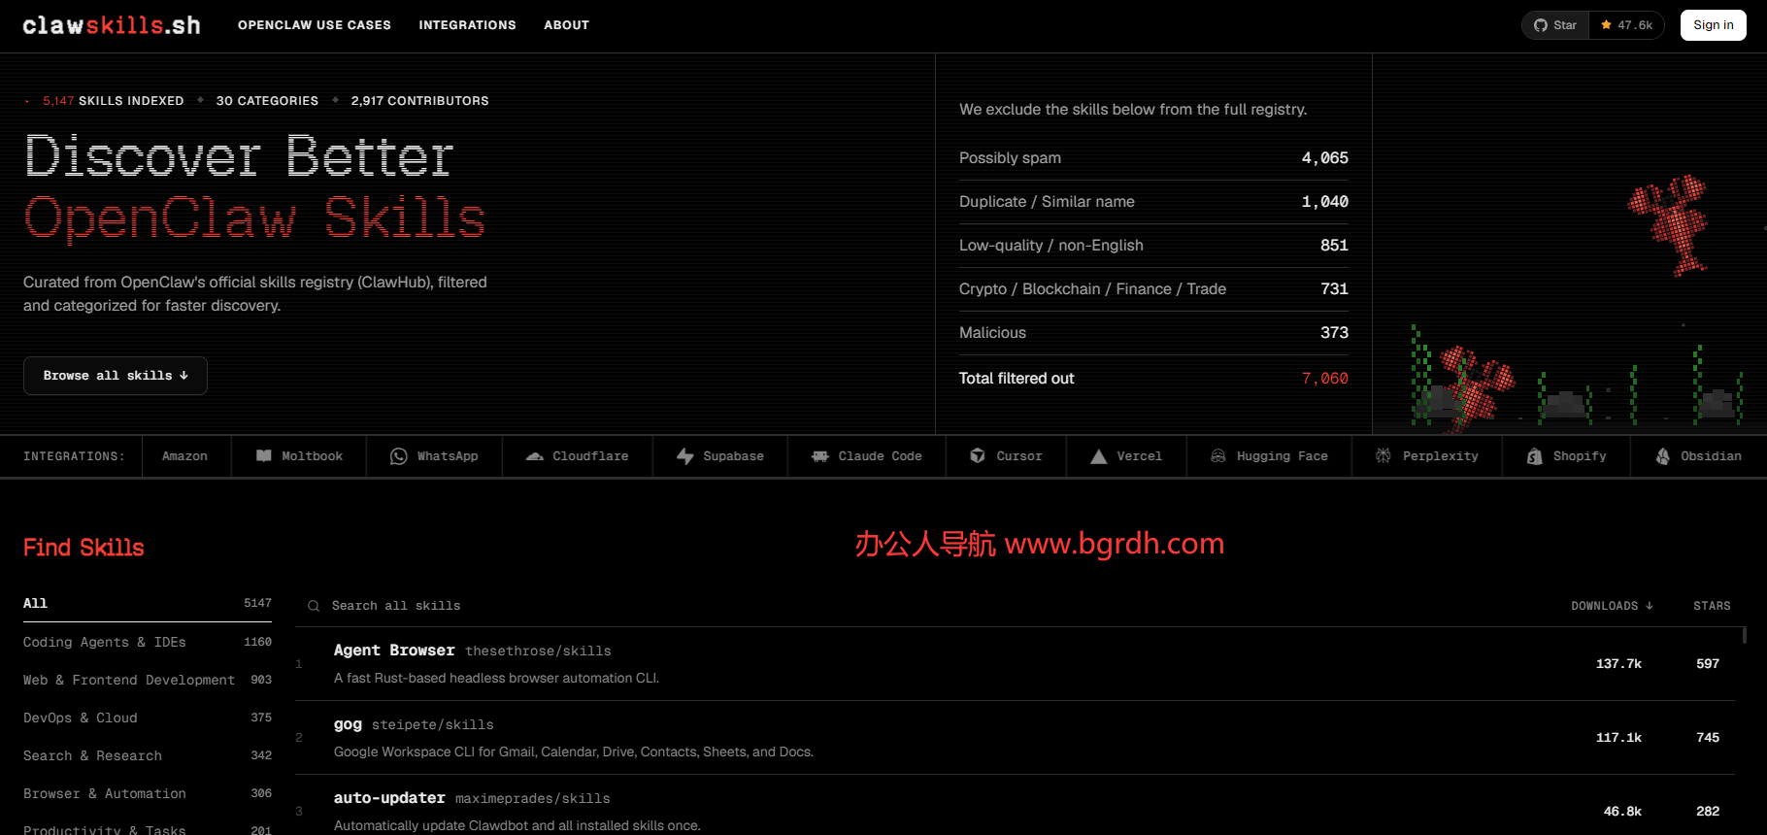Click the Shopify bag icon

coord(1534,456)
